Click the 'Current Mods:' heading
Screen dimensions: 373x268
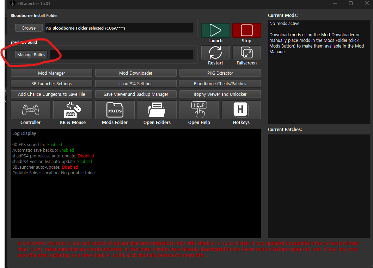tap(283, 15)
